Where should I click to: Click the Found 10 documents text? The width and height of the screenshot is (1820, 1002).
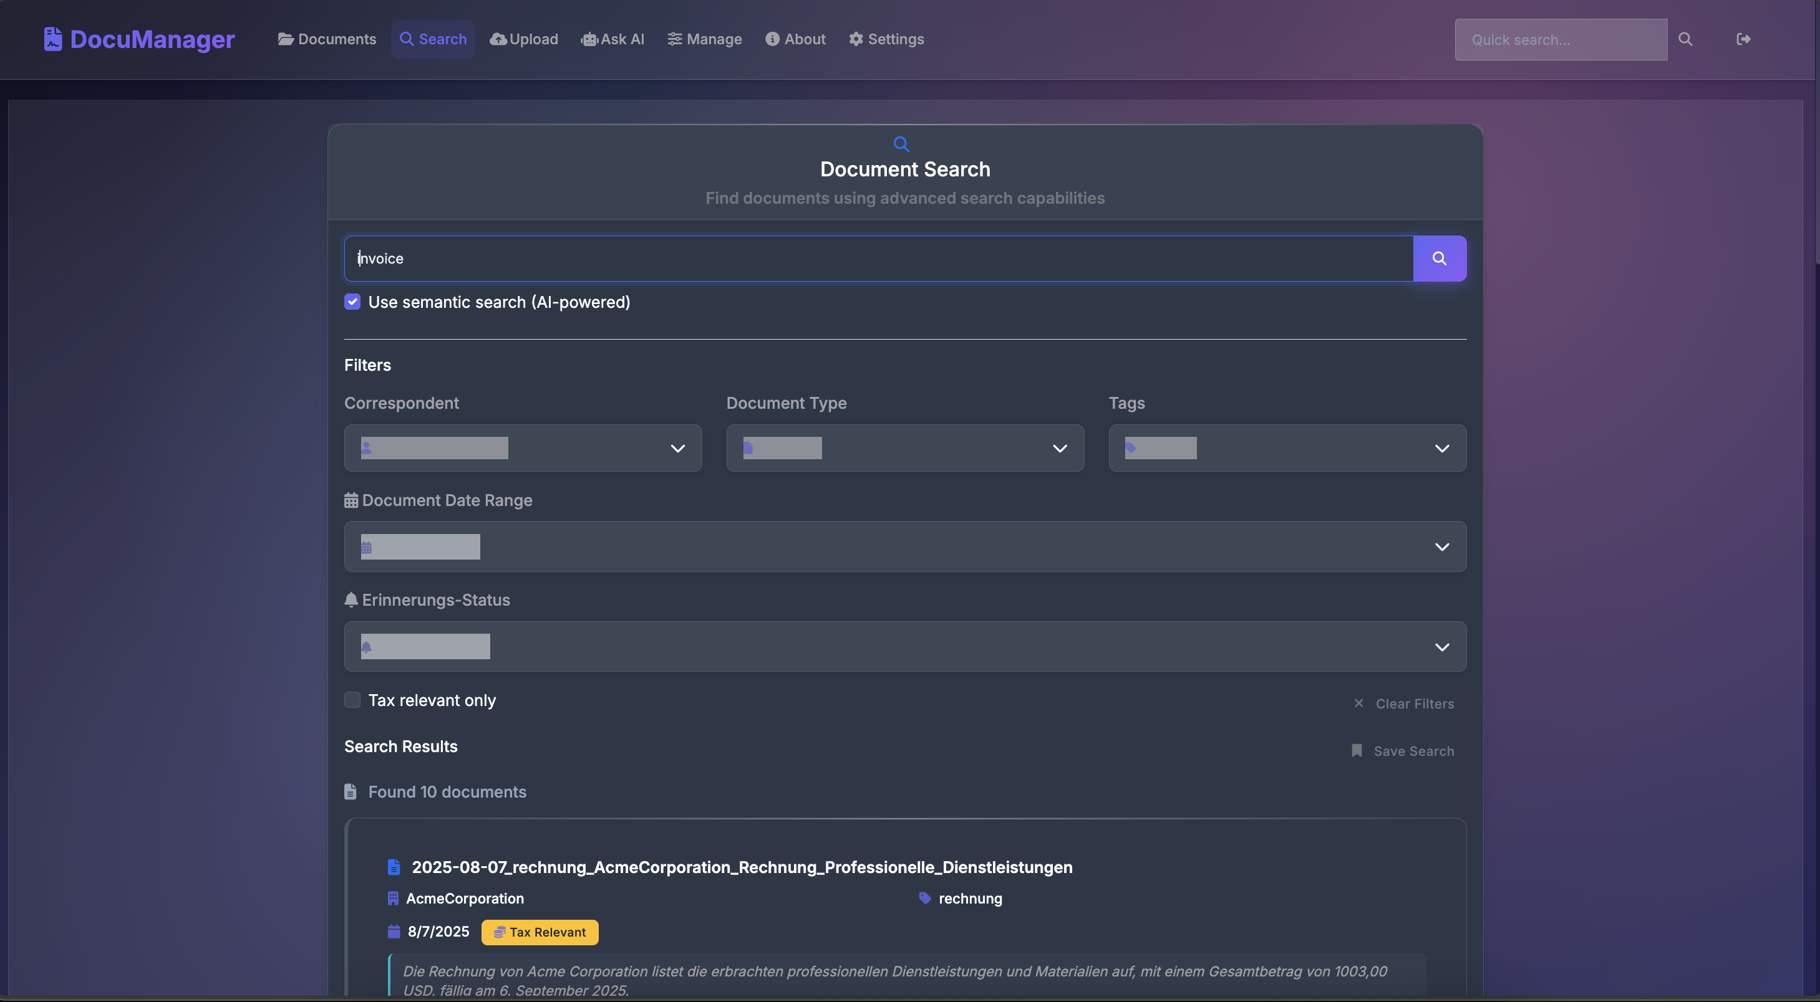click(x=447, y=792)
